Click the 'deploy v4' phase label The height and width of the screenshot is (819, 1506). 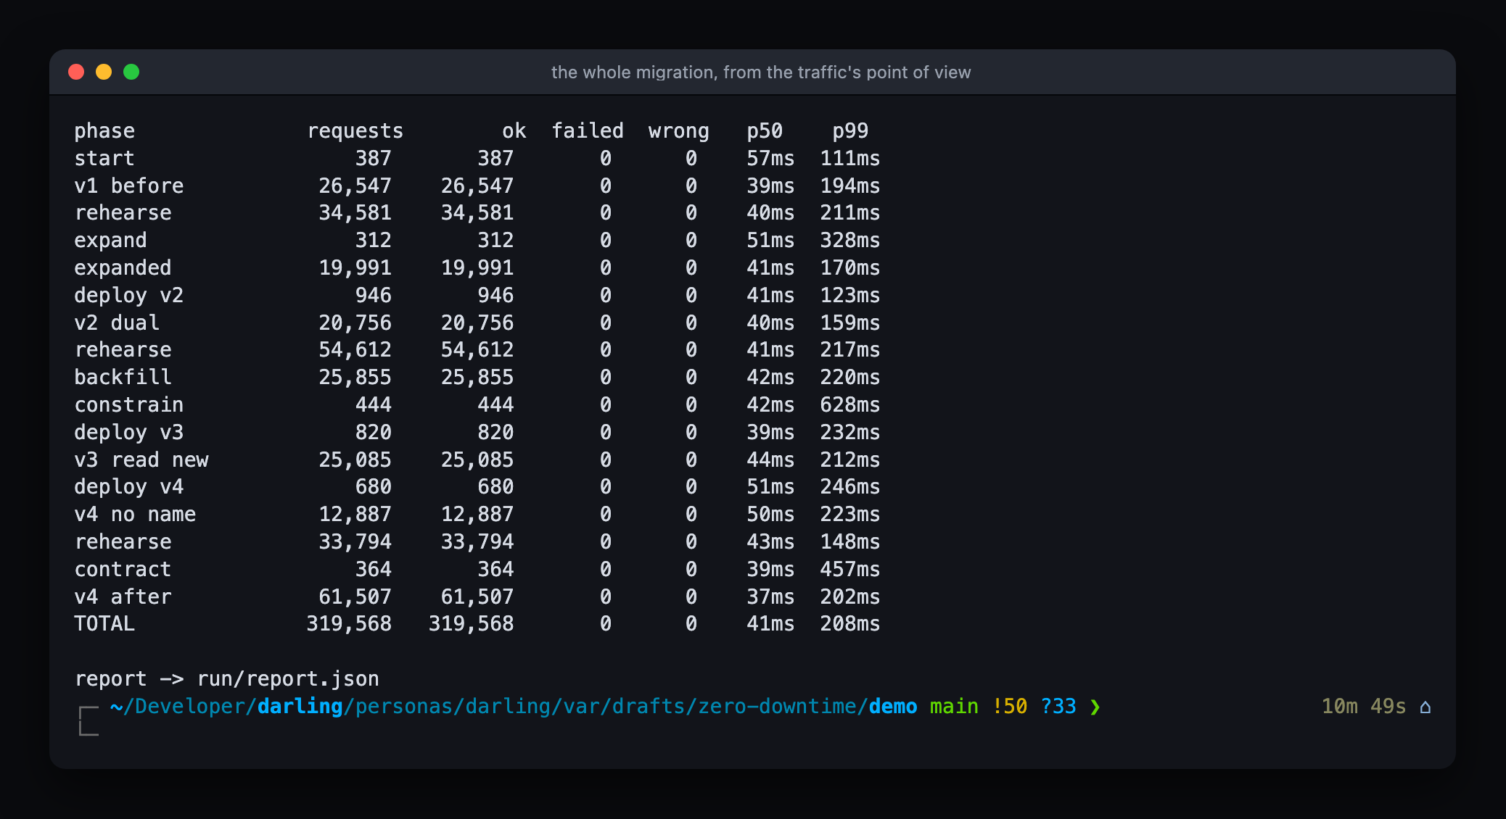tap(129, 487)
